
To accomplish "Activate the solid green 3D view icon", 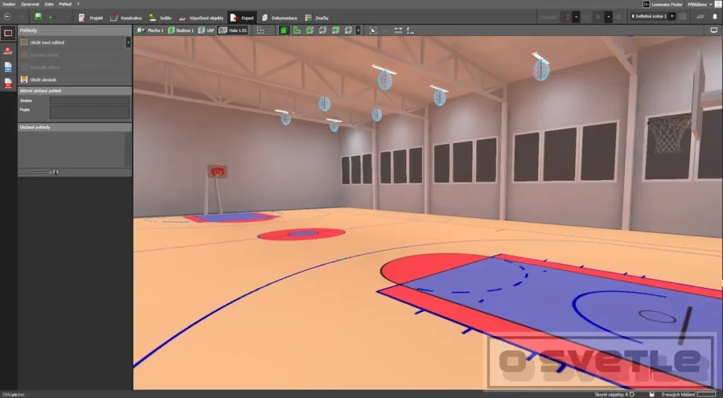I will (284, 30).
